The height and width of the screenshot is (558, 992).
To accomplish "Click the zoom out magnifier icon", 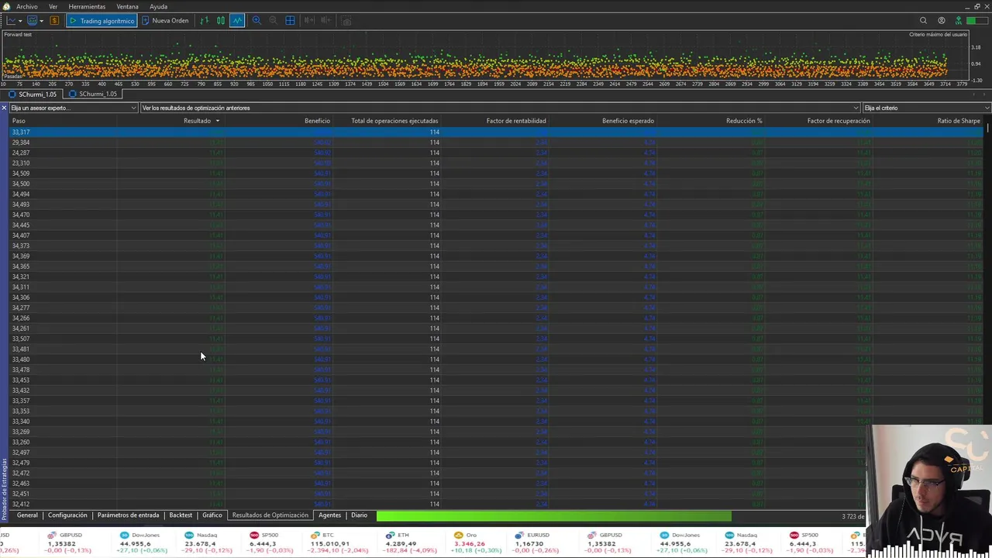I will (273, 20).
